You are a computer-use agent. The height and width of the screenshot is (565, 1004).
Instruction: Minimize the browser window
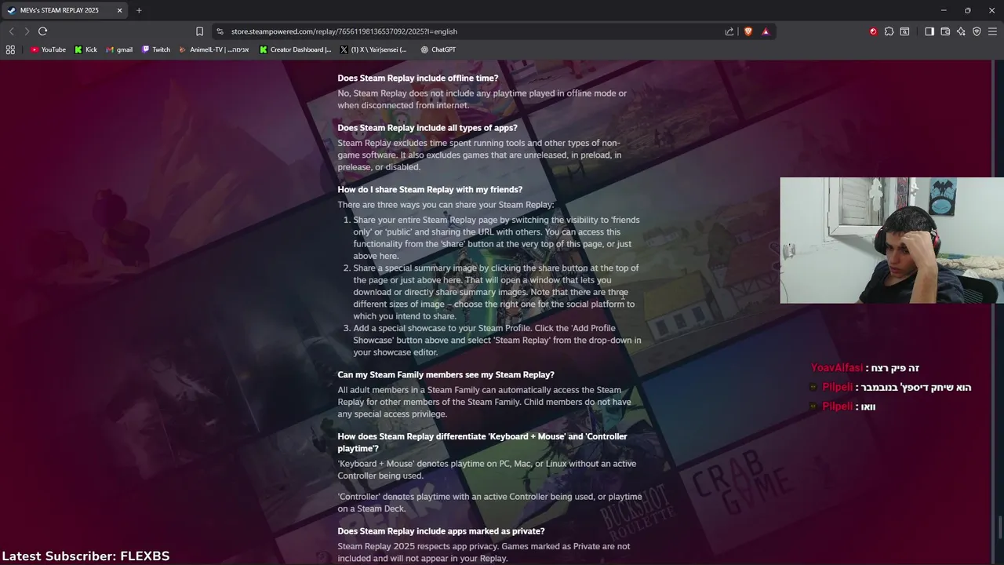pyautogui.click(x=944, y=10)
